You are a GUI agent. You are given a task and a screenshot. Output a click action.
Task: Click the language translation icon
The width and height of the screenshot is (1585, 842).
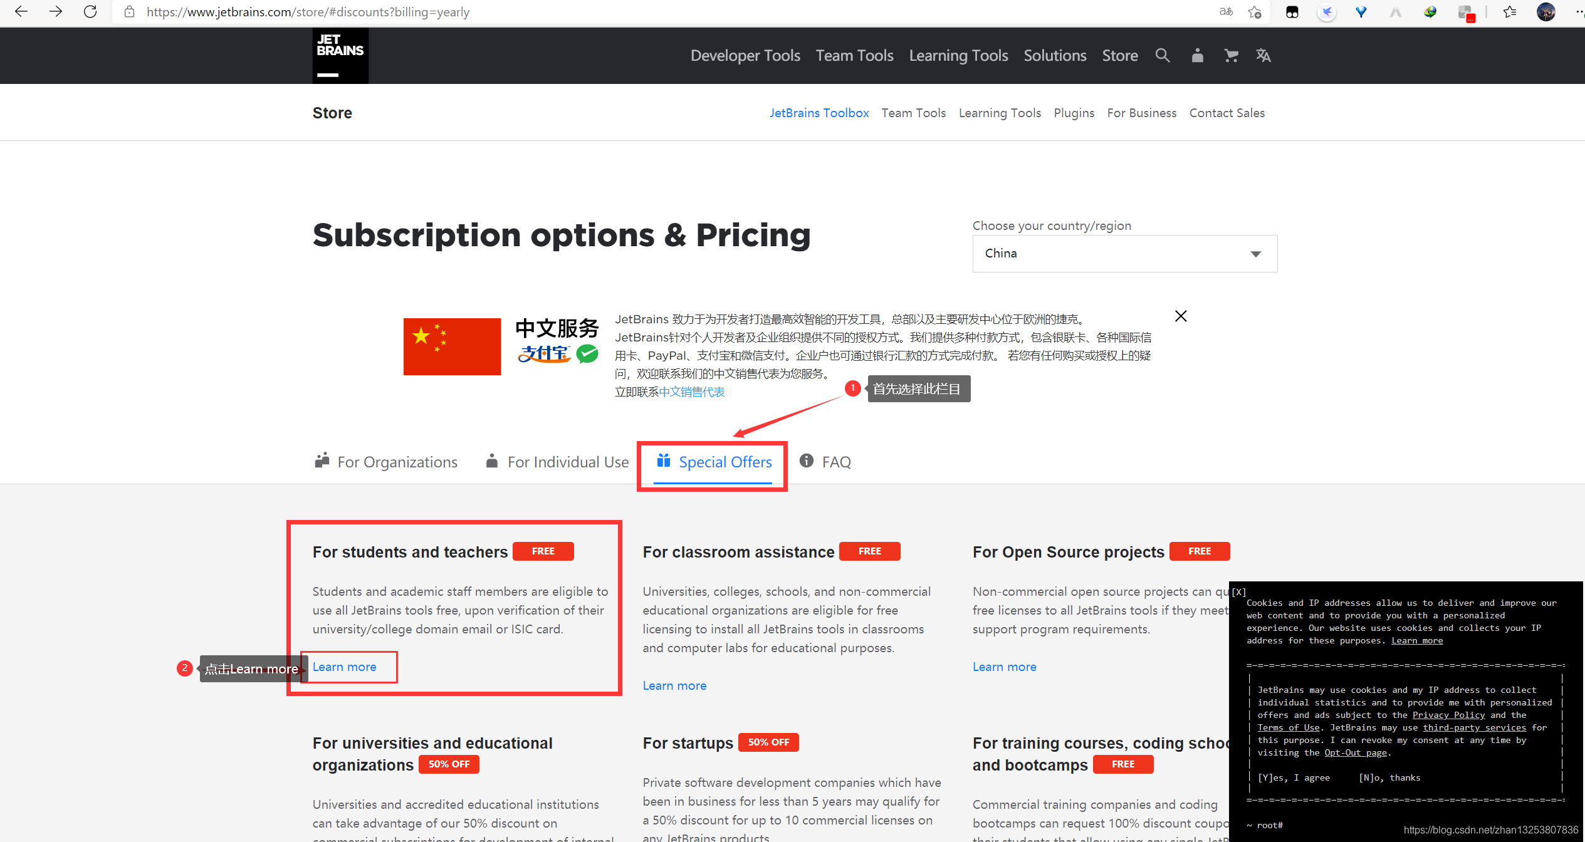tap(1263, 56)
